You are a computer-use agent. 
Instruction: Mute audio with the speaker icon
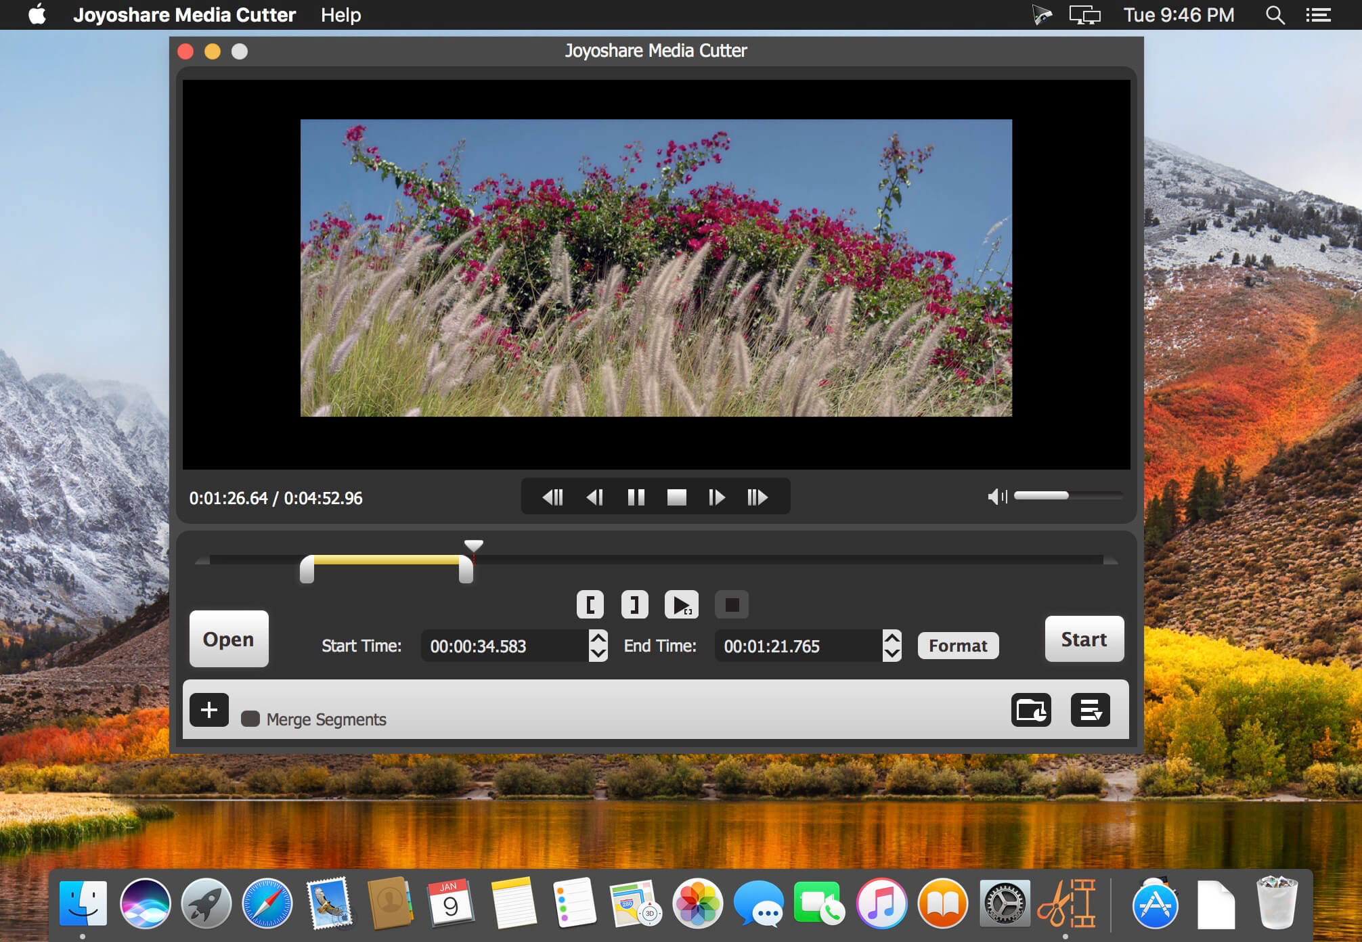[996, 497]
